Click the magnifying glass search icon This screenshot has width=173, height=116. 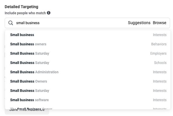click(11, 23)
